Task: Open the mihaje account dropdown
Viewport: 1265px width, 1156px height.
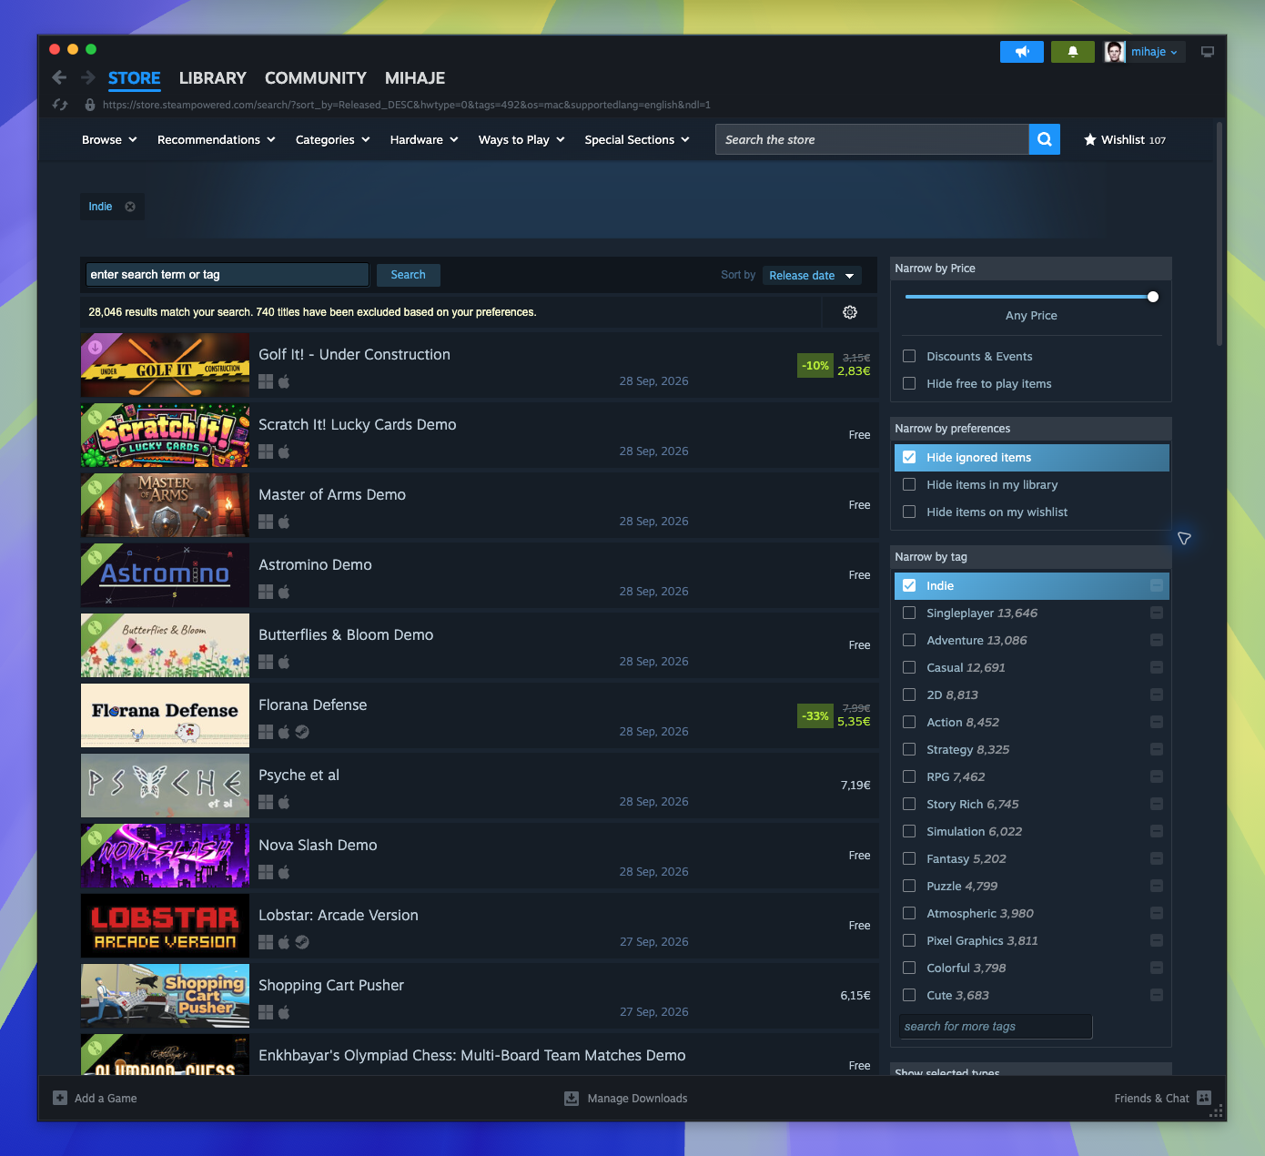Action: (x=1155, y=52)
